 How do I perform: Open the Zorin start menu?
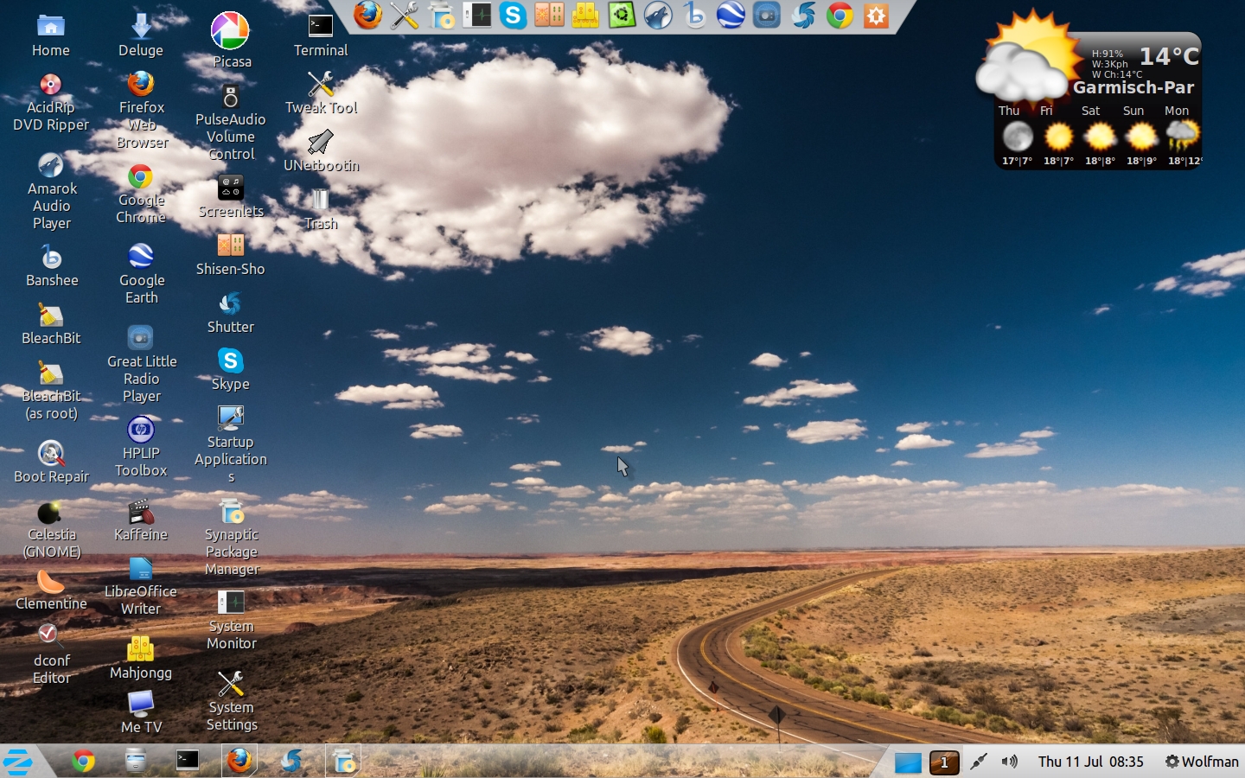[18, 762]
